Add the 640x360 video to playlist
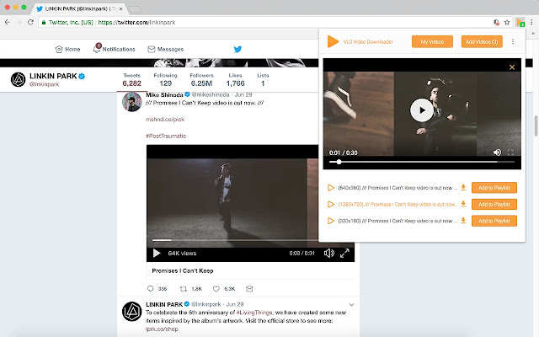539x337 pixels. [x=494, y=188]
